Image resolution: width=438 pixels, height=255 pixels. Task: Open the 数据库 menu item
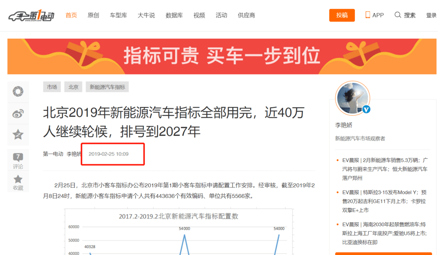[174, 15]
